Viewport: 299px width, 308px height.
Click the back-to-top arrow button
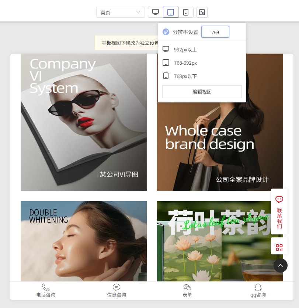pyautogui.click(x=281, y=265)
